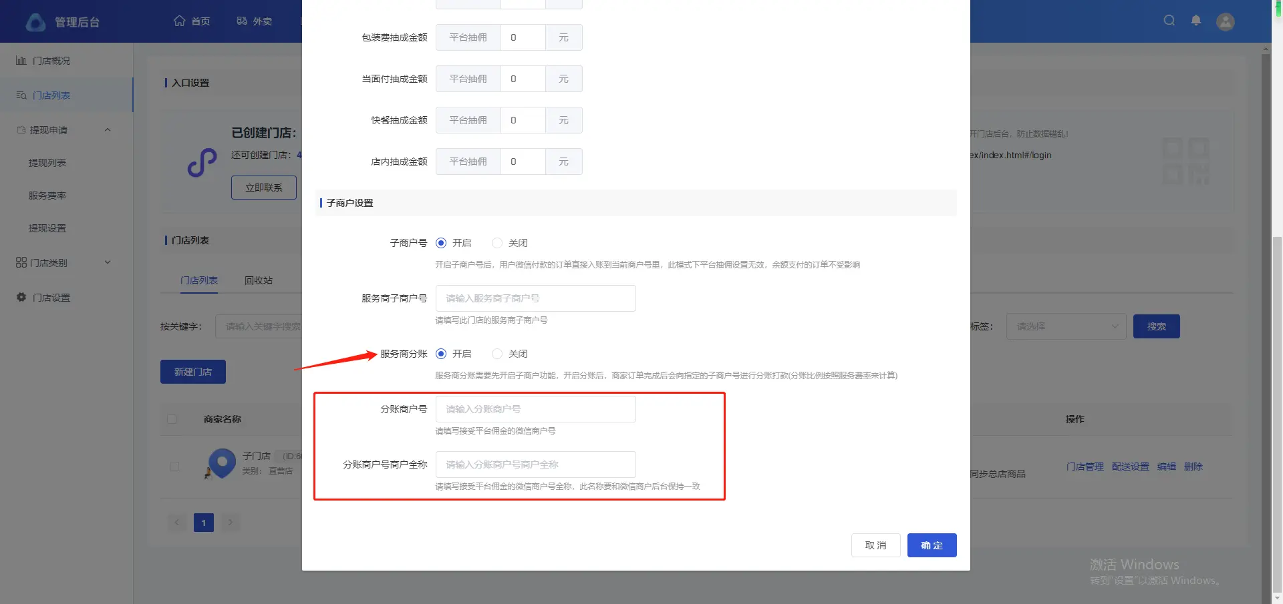Click the search magnifier icon in header
This screenshot has width=1283, height=604.
pos(1169,21)
